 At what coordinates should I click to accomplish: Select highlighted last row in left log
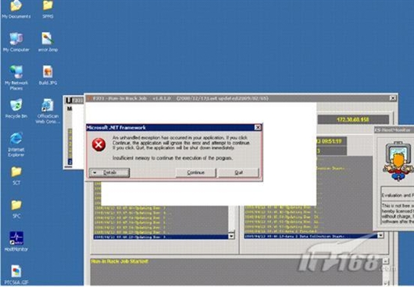point(161,237)
